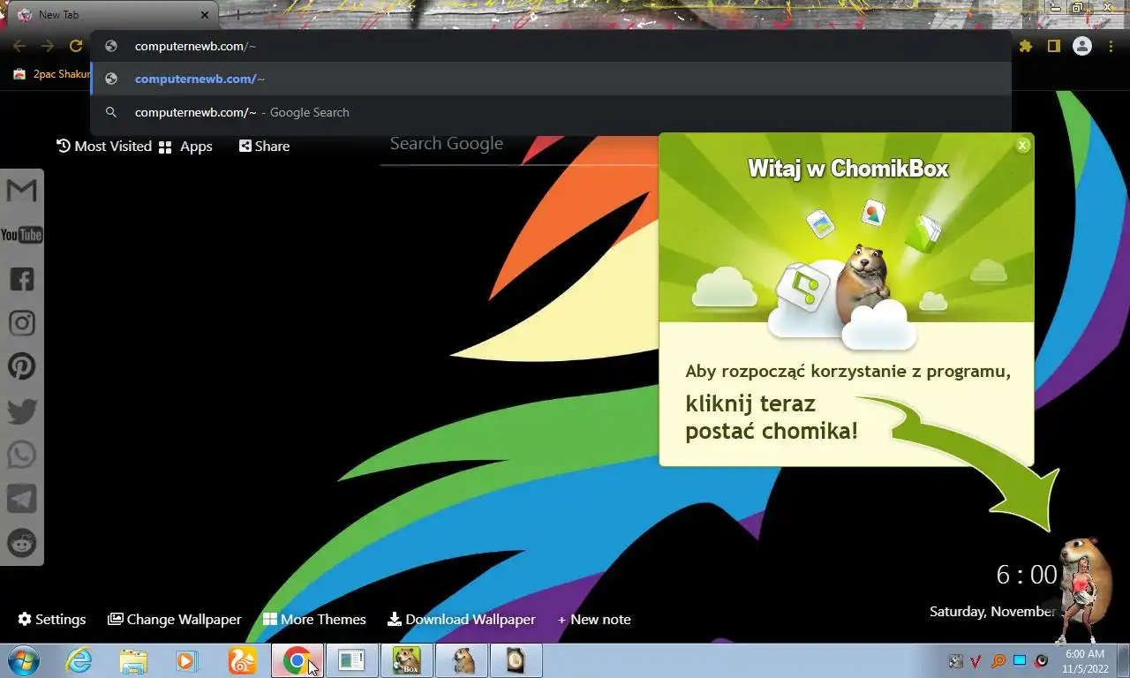Screen dimensions: 1130x678
Task: Open the Twitter sidebar shortcut
Action: [x=21, y=411]
